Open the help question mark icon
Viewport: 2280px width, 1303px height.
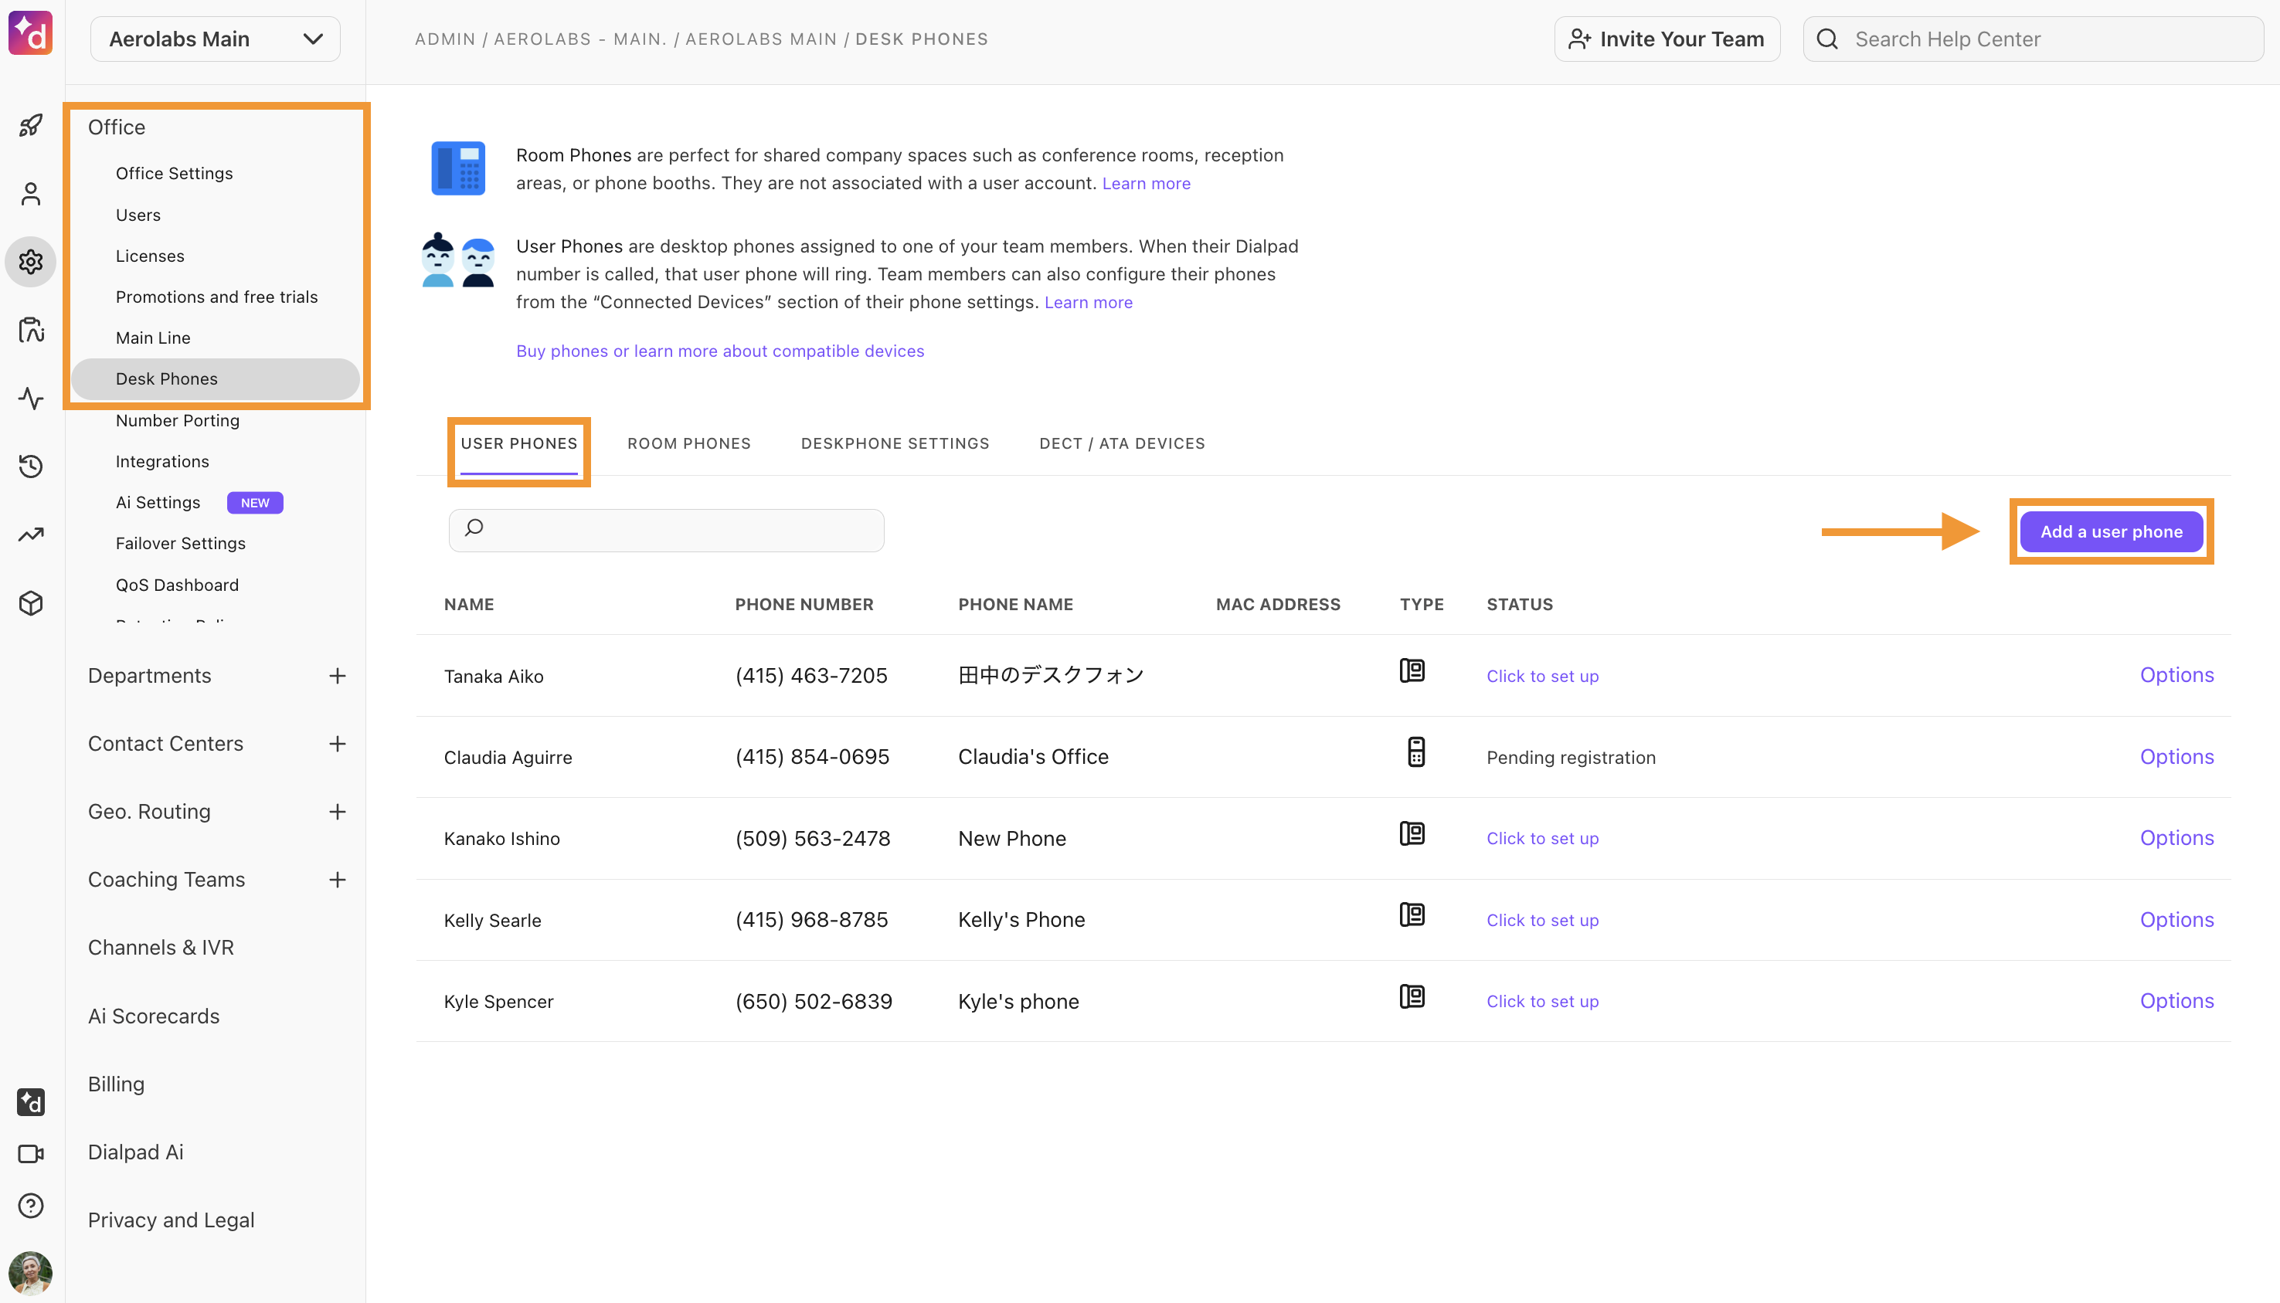click(30, 1206)
